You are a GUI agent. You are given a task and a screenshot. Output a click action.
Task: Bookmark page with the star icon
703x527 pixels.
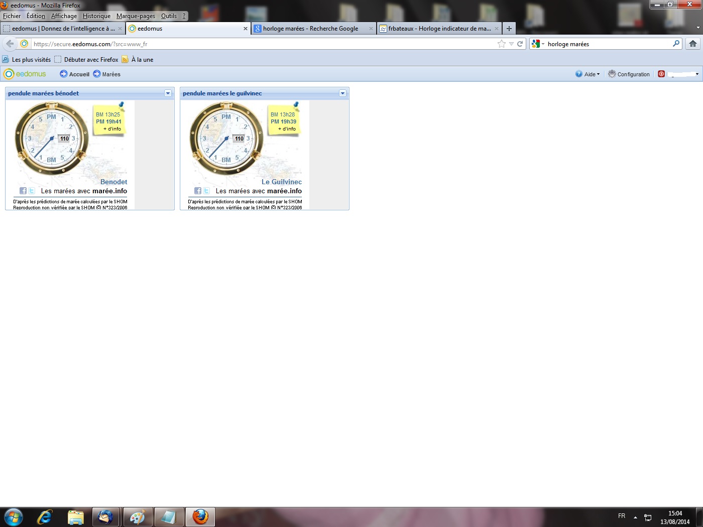click(501, 44)
